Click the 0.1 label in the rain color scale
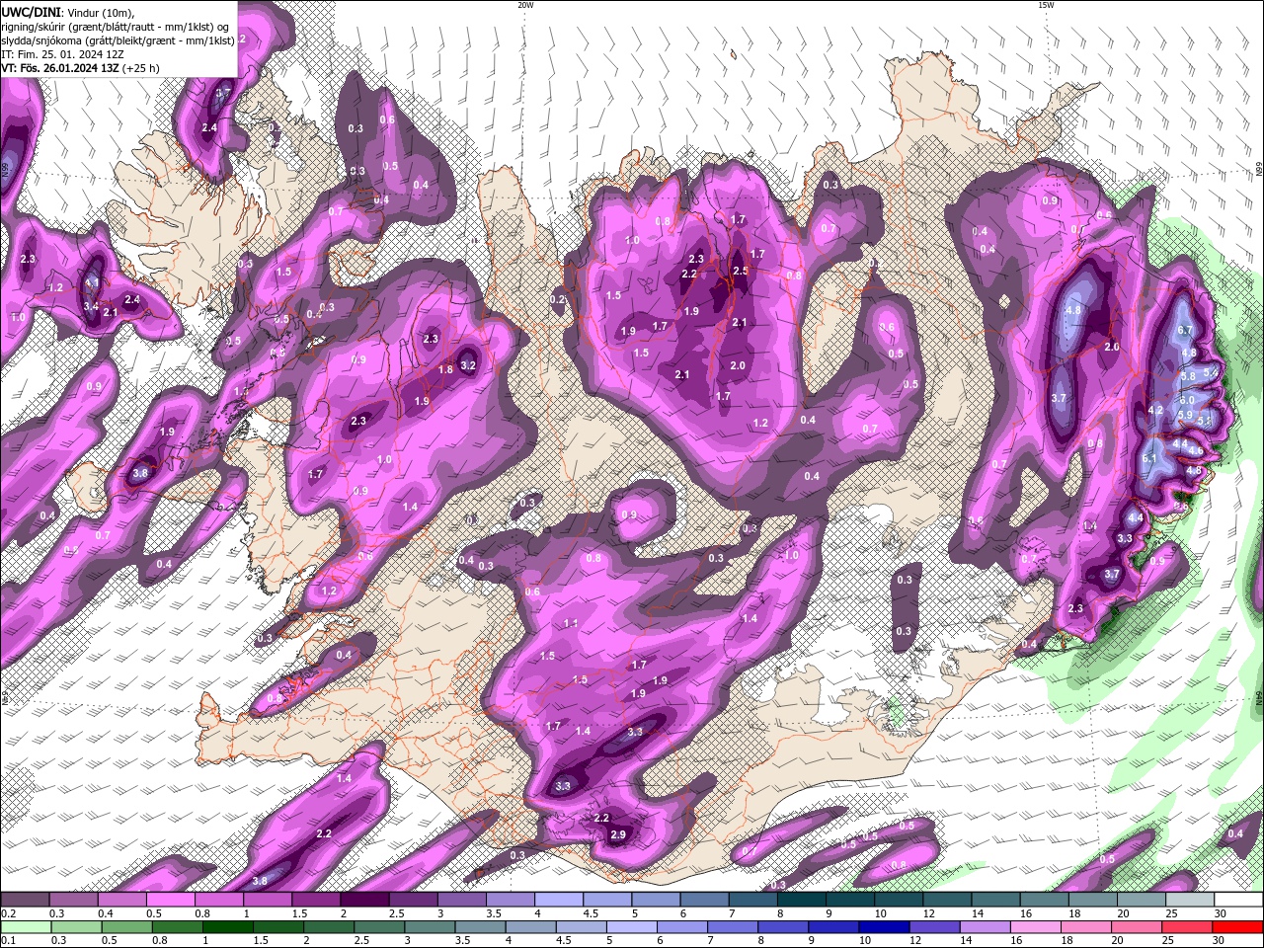Image resolution: width=1264 pixels, height=948 pixels. pyautogui.click(x=7, y=940)
